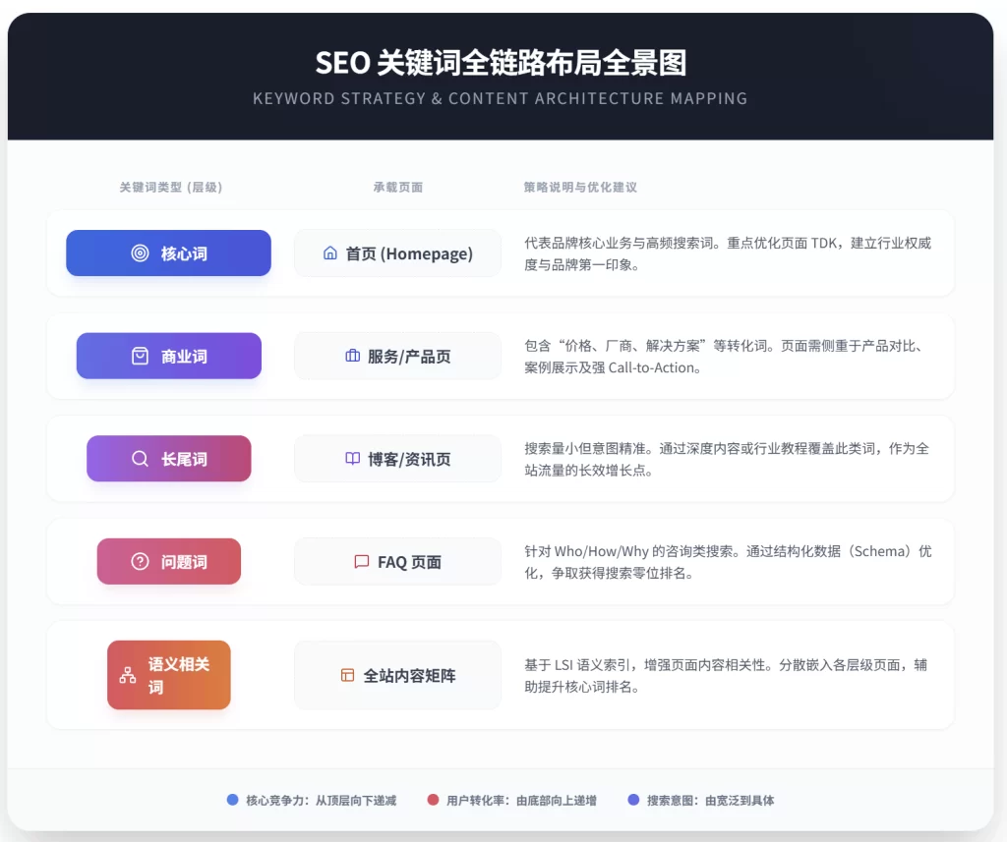Click the grid icon on 全站内容矩阵 card
This screenshot has width=1007, height=842.
(346, 674)
